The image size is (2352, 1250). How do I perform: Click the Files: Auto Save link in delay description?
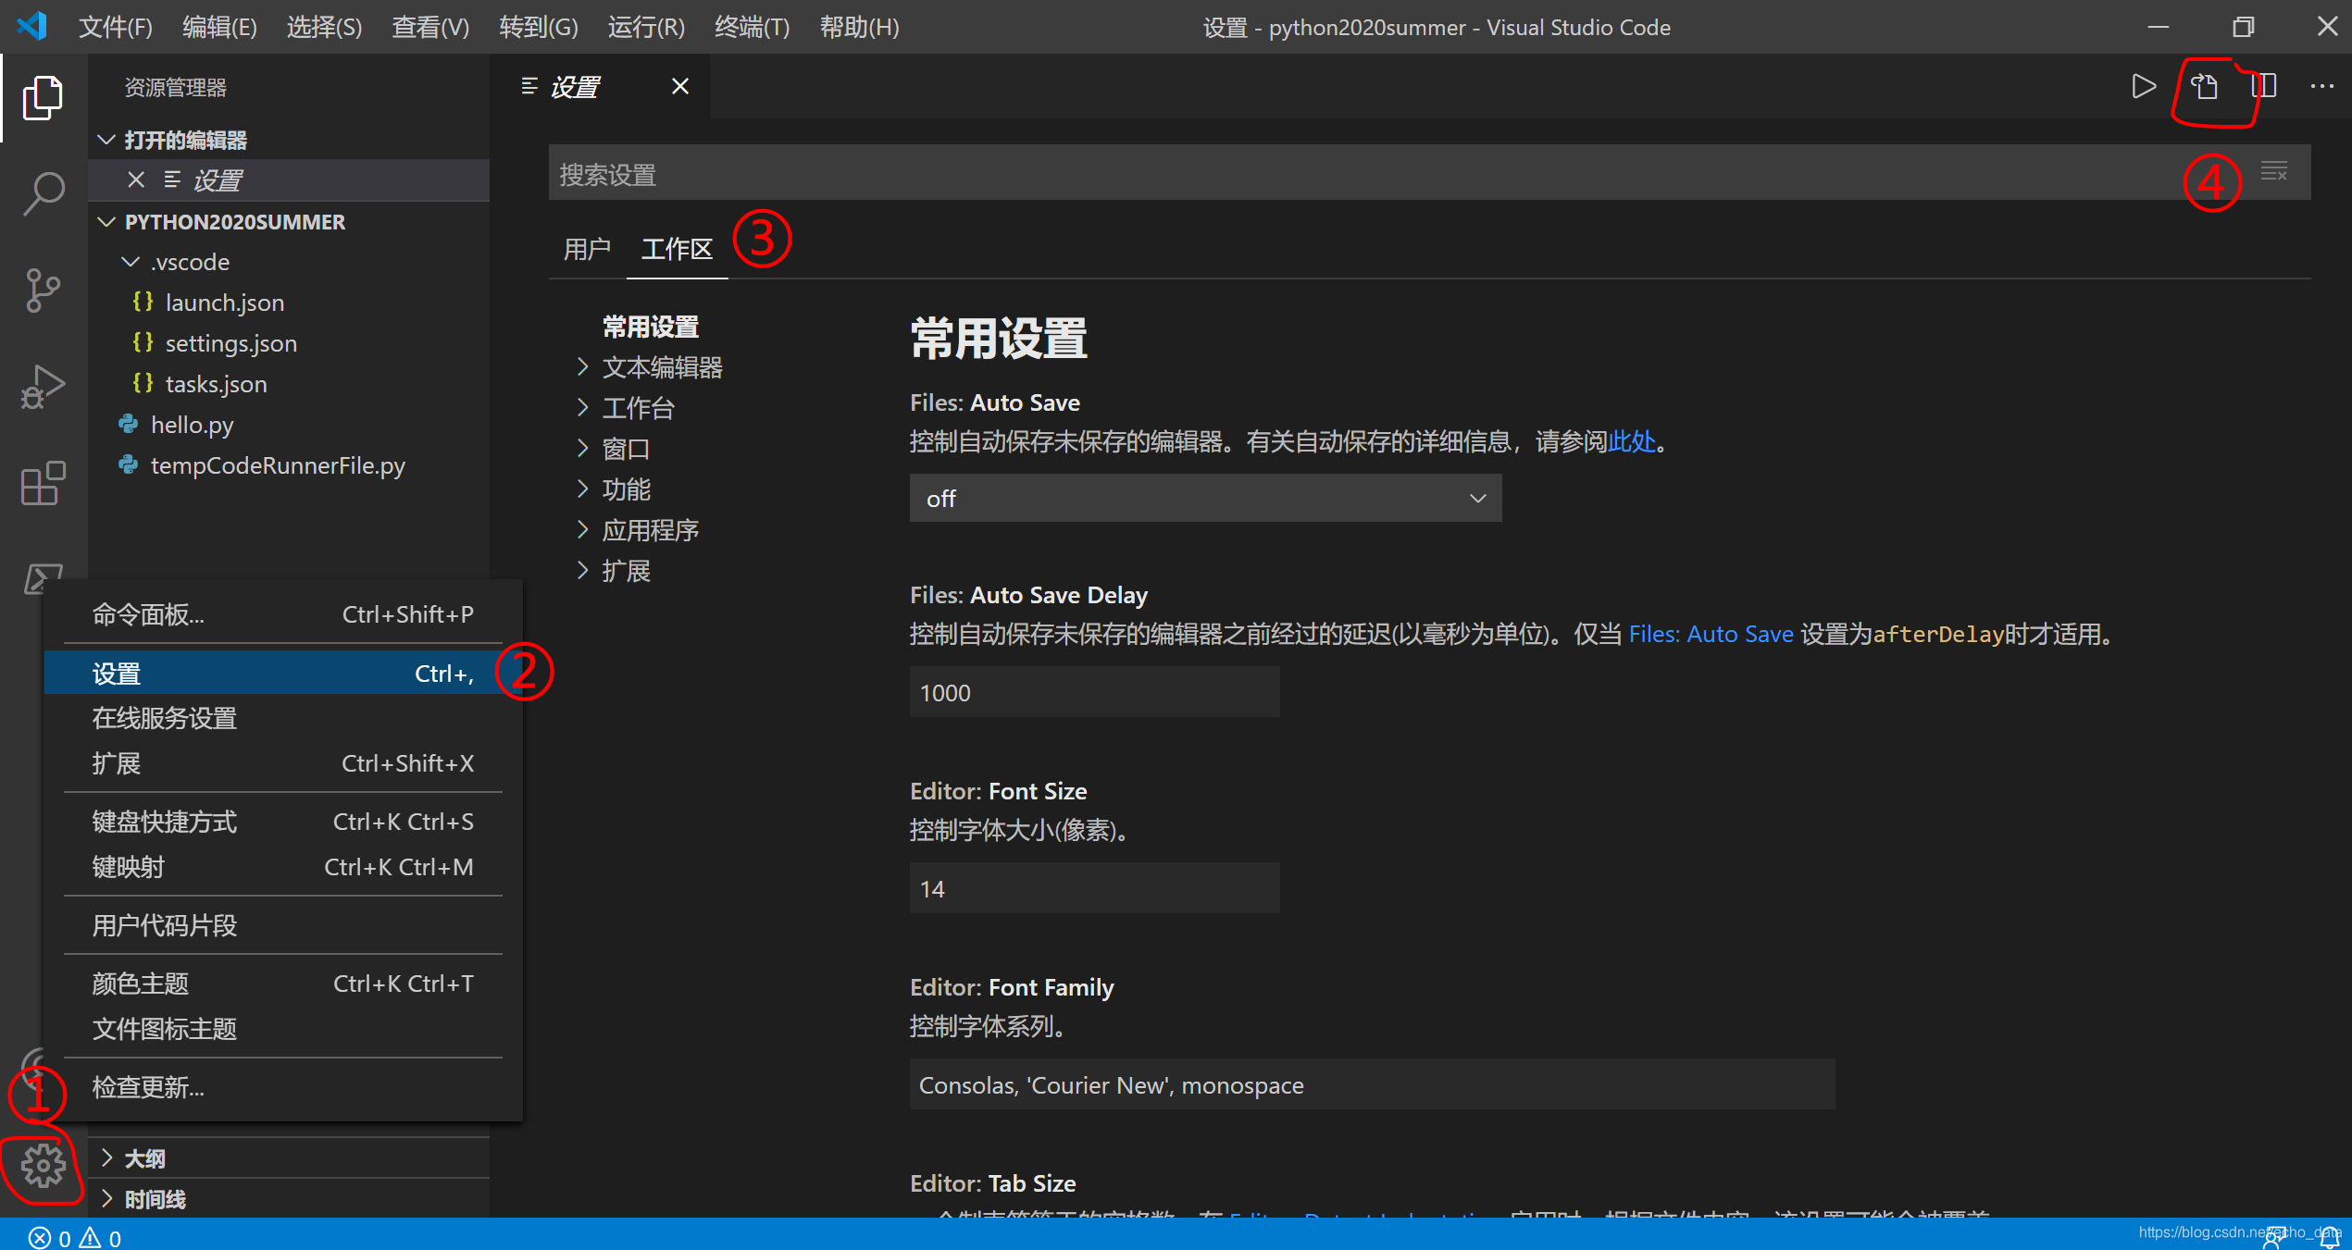point(1710,633)
